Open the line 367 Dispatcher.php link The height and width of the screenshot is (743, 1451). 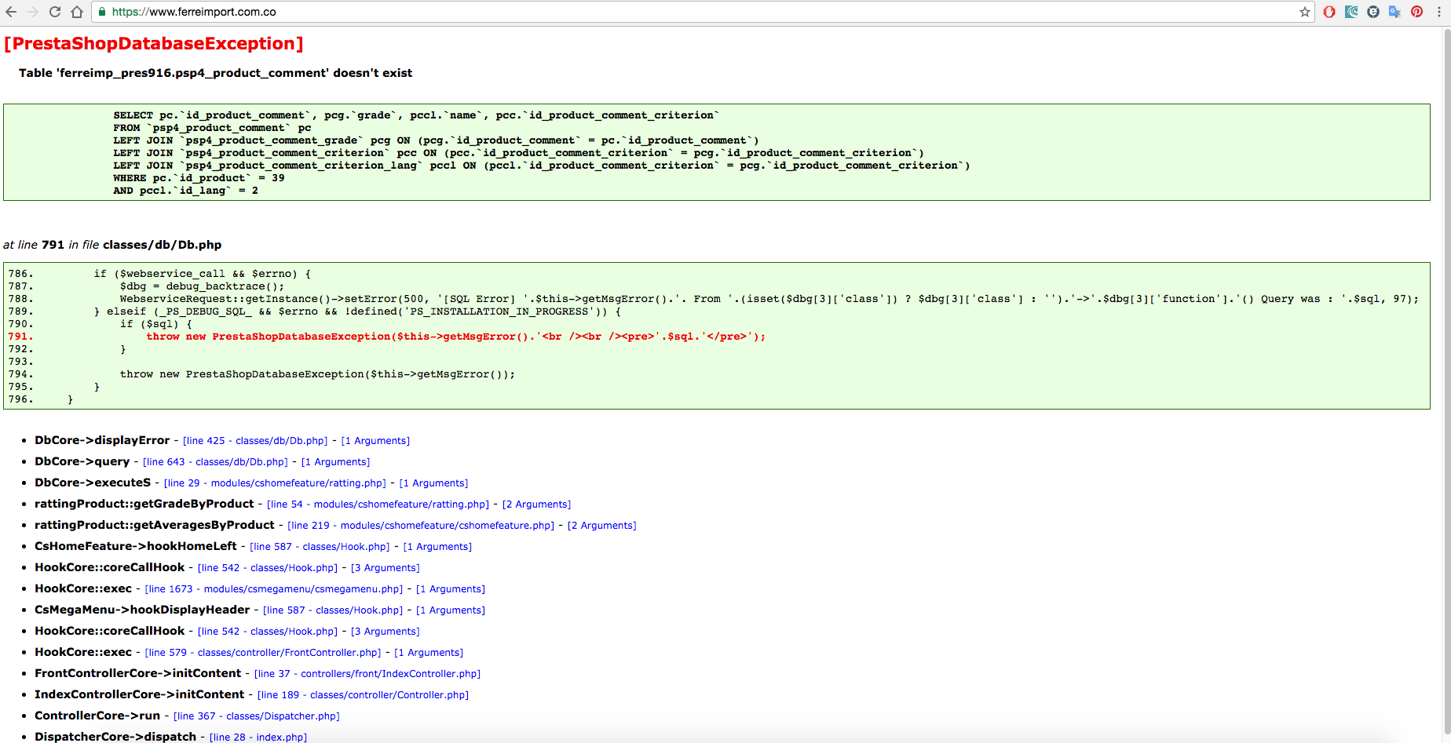[x=257, y=716]
